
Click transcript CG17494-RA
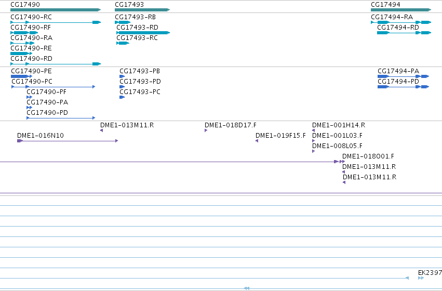point(401,22)
